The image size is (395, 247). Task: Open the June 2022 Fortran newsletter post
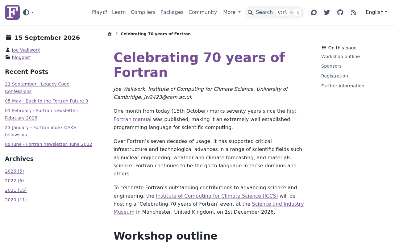tap(48, 144)
